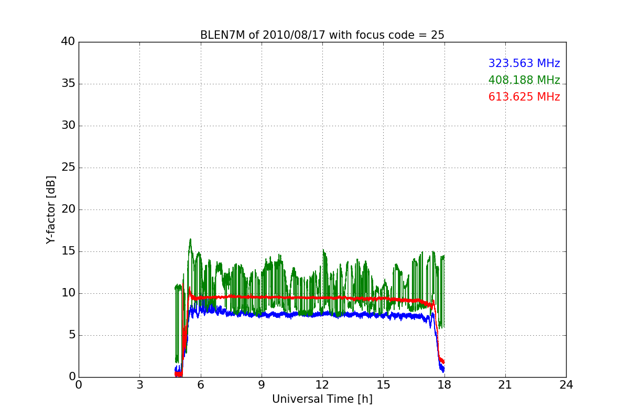Click the y-axis tick label 30

pyautogui.click(x=68, y=126)
